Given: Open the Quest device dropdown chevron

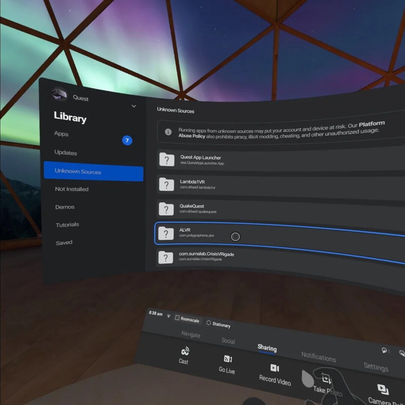Looking at the screenshot, I should pyautogui.click(x=133, y=106).
